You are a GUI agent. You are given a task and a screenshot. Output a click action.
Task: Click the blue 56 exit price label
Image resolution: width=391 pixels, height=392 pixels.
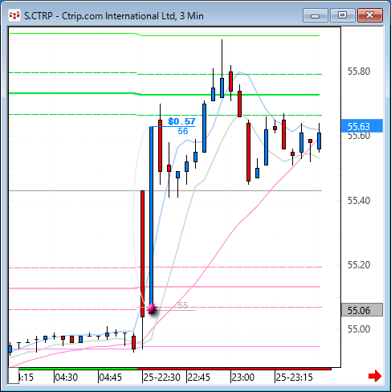[183, 131]
